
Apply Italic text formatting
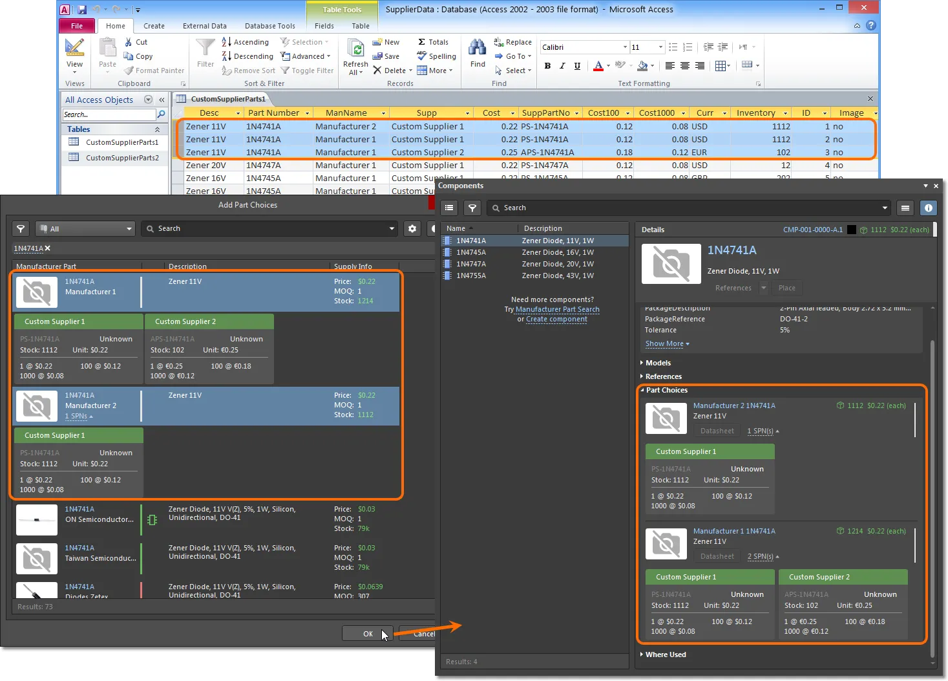pyautogui.click(x=562, y=66)
